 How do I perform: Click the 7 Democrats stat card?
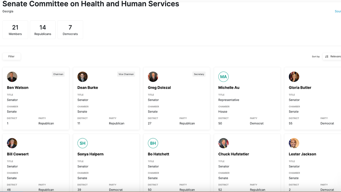tap(70, 30)
